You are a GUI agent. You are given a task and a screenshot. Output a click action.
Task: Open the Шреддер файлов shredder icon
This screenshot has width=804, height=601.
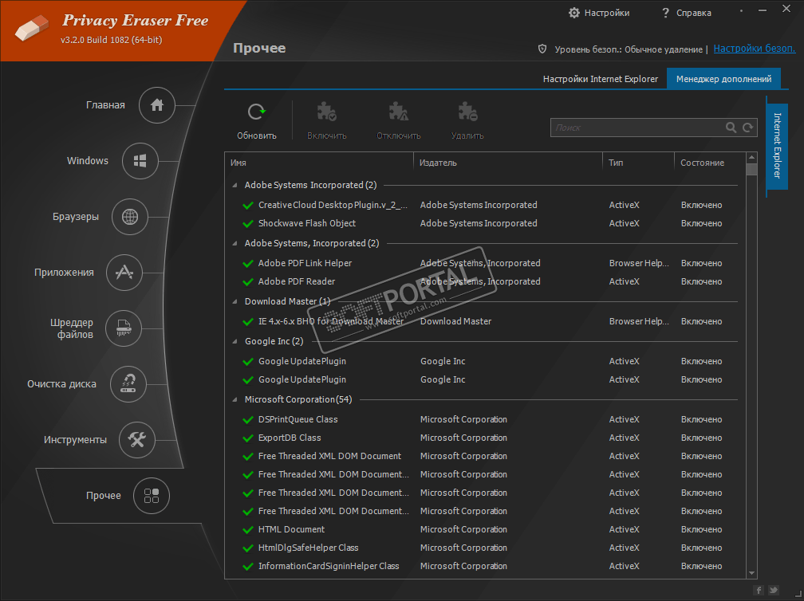[x=124, y=328]
